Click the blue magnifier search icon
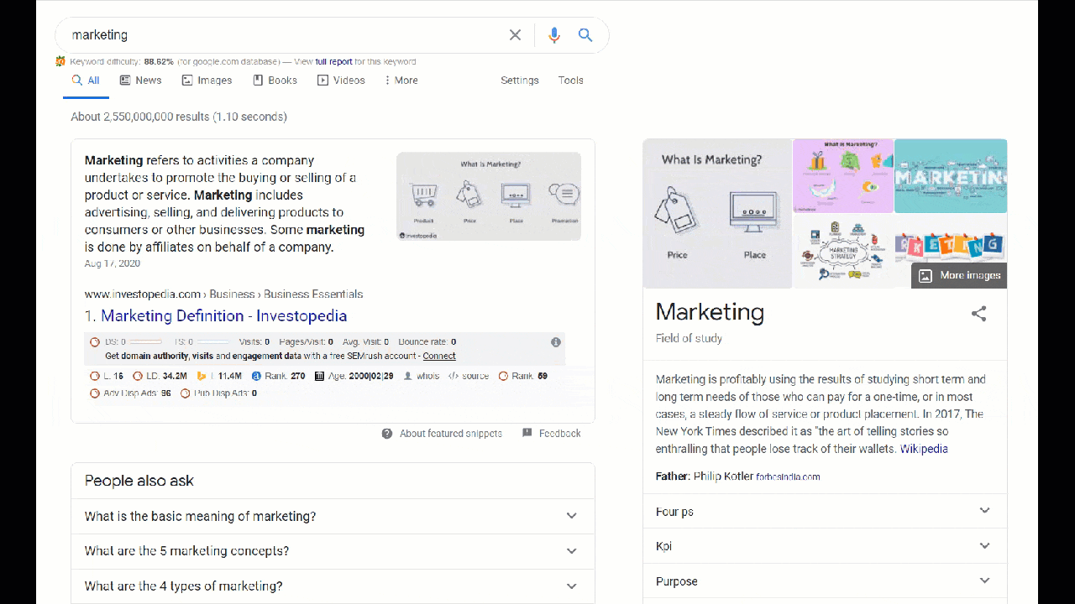 (585, 35)
